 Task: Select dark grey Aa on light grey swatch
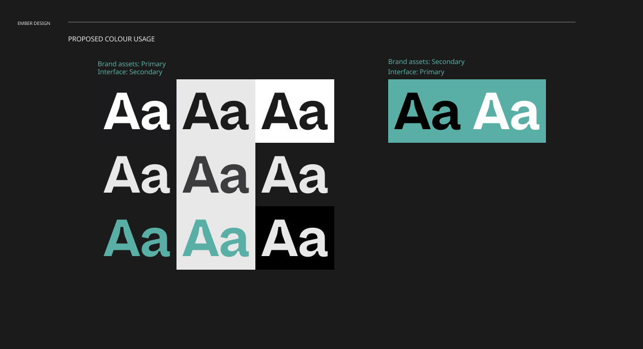click(x=216, y=174)
